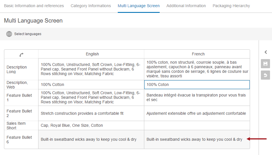Click the English Feature Bullet 2 cell
272x155 pixels.
point(91,114)
